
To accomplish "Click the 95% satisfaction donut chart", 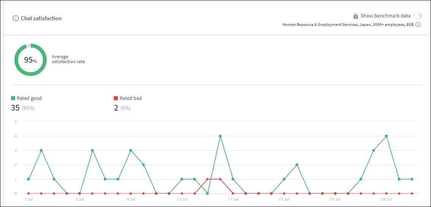I will click(x=30, y=60).
